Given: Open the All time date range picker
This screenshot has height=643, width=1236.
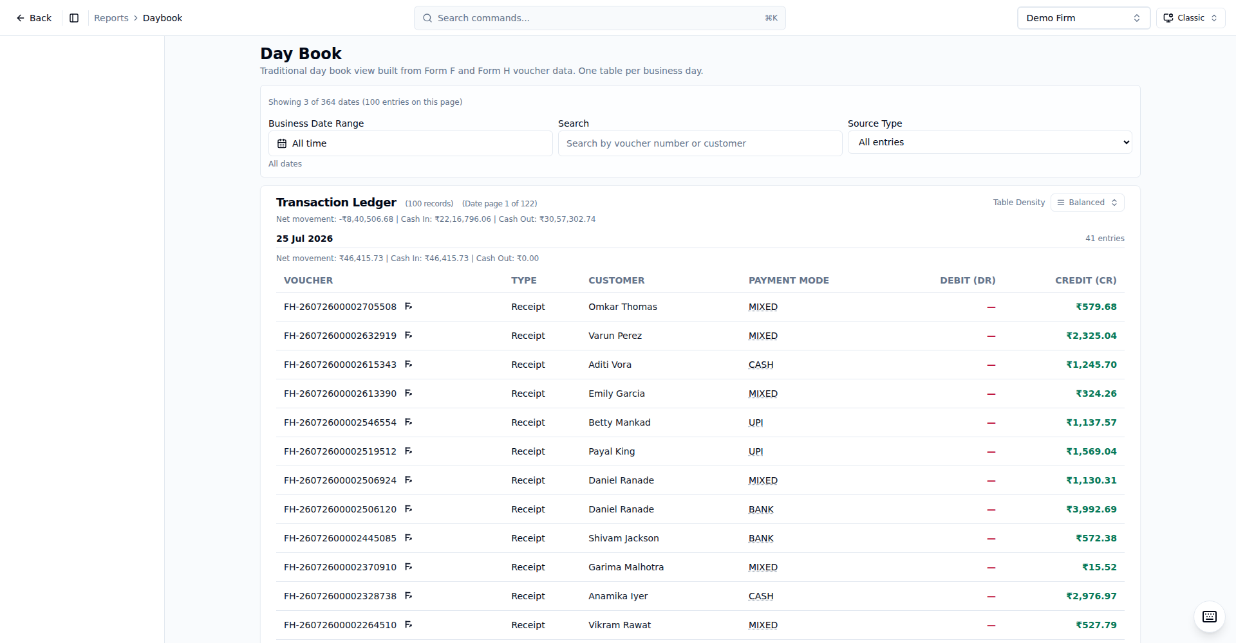Looking at the screenshot, I should click(x=410, y=143).
